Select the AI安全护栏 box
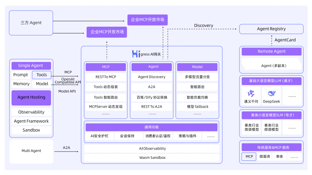The image size is (312, 175). click(x=99, y=137)
